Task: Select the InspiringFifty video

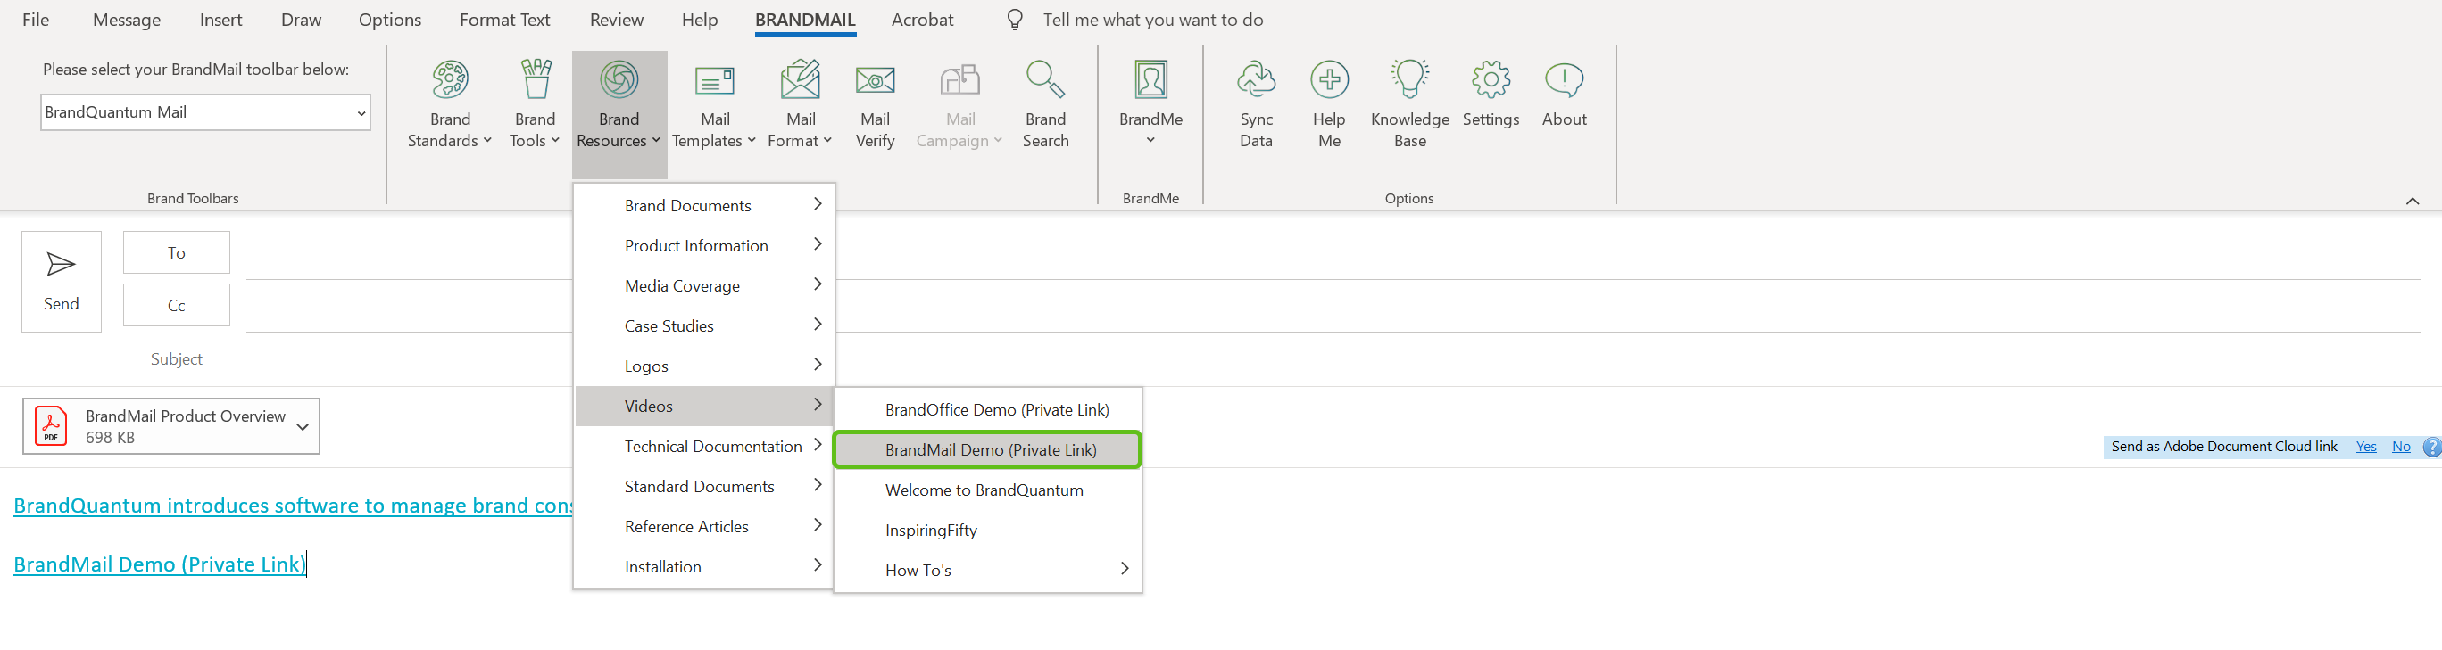Action: (x=988, y=531)
